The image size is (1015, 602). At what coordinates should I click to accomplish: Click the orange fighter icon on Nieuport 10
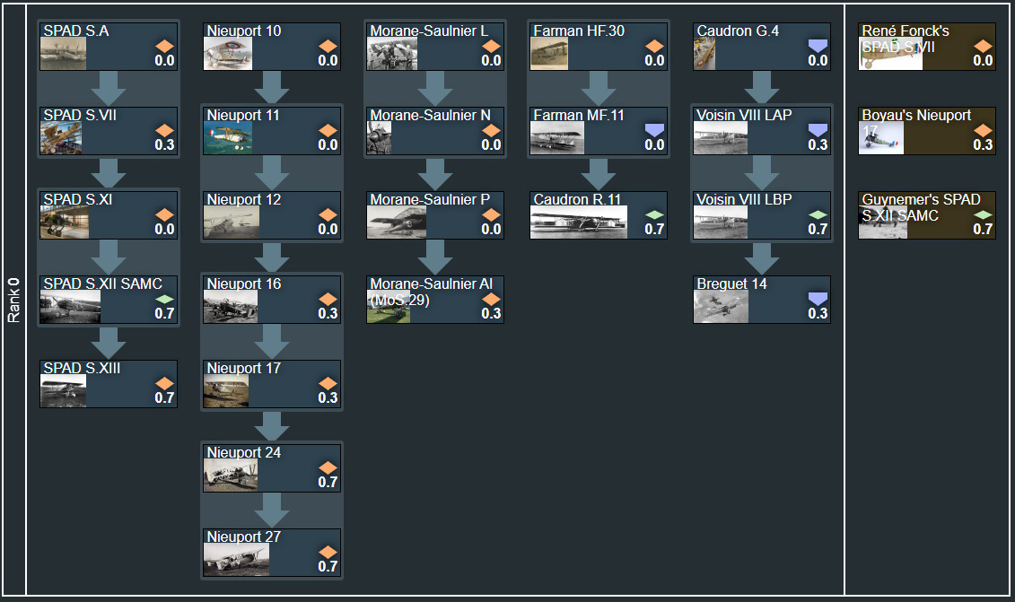(x=328, y=46)
